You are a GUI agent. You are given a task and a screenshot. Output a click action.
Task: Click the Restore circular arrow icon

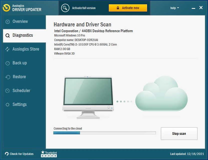[x=8, y=77]
